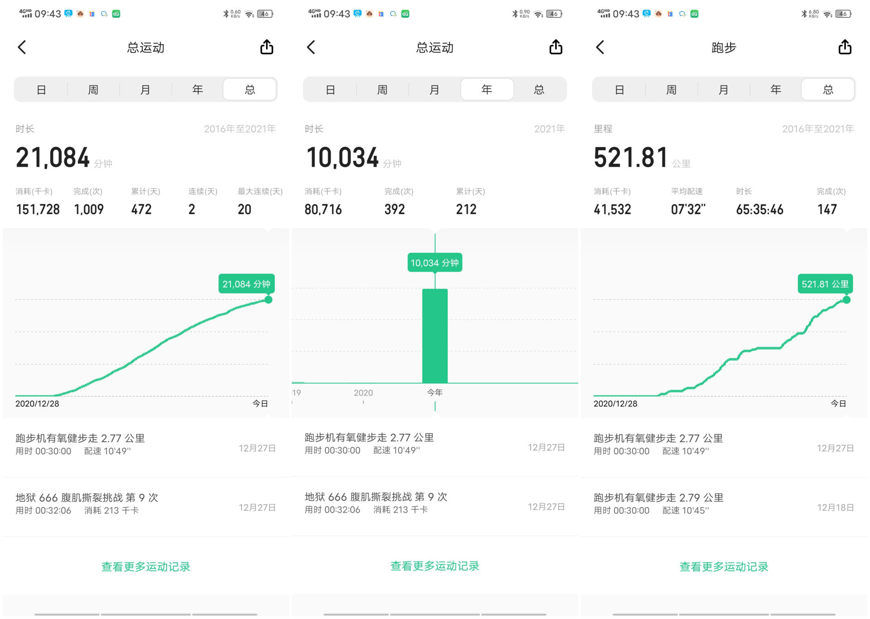870x619 pixels.
Task: Tap battery indicator in left screen status bar
Action: click(x=265, y=14)
